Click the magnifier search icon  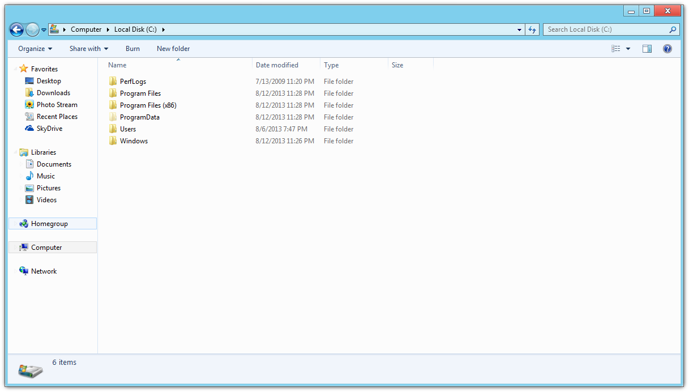coord(673,29)
